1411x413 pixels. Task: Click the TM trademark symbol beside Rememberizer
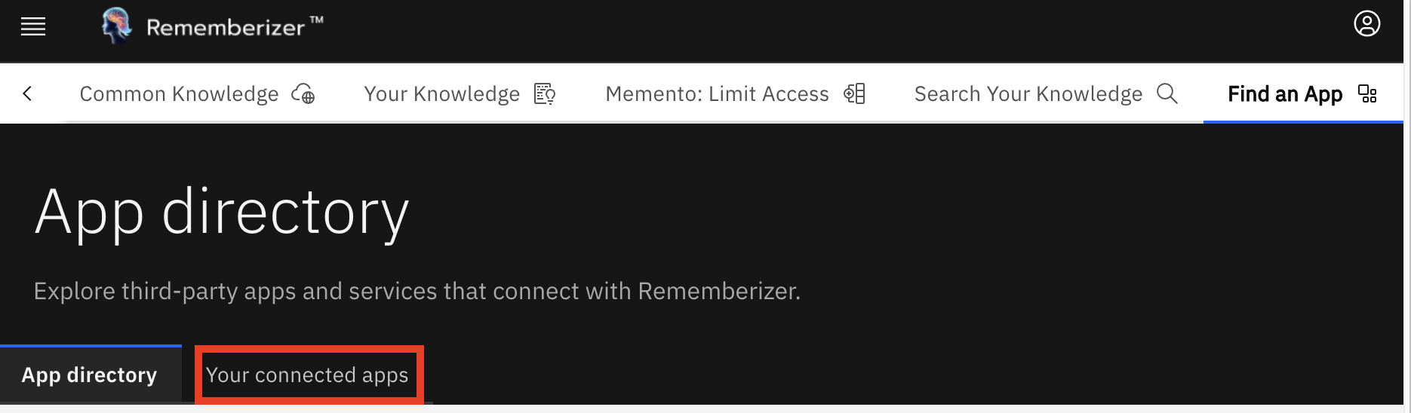point(317,20)
